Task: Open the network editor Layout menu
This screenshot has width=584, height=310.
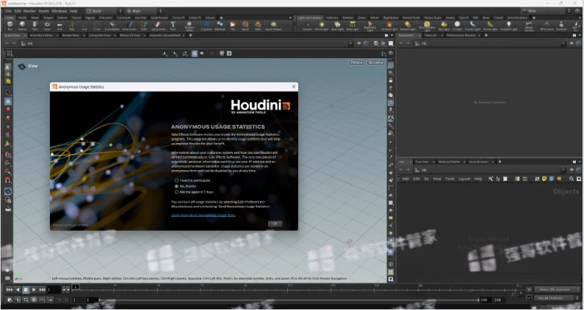Action: [x=464, y=179]
